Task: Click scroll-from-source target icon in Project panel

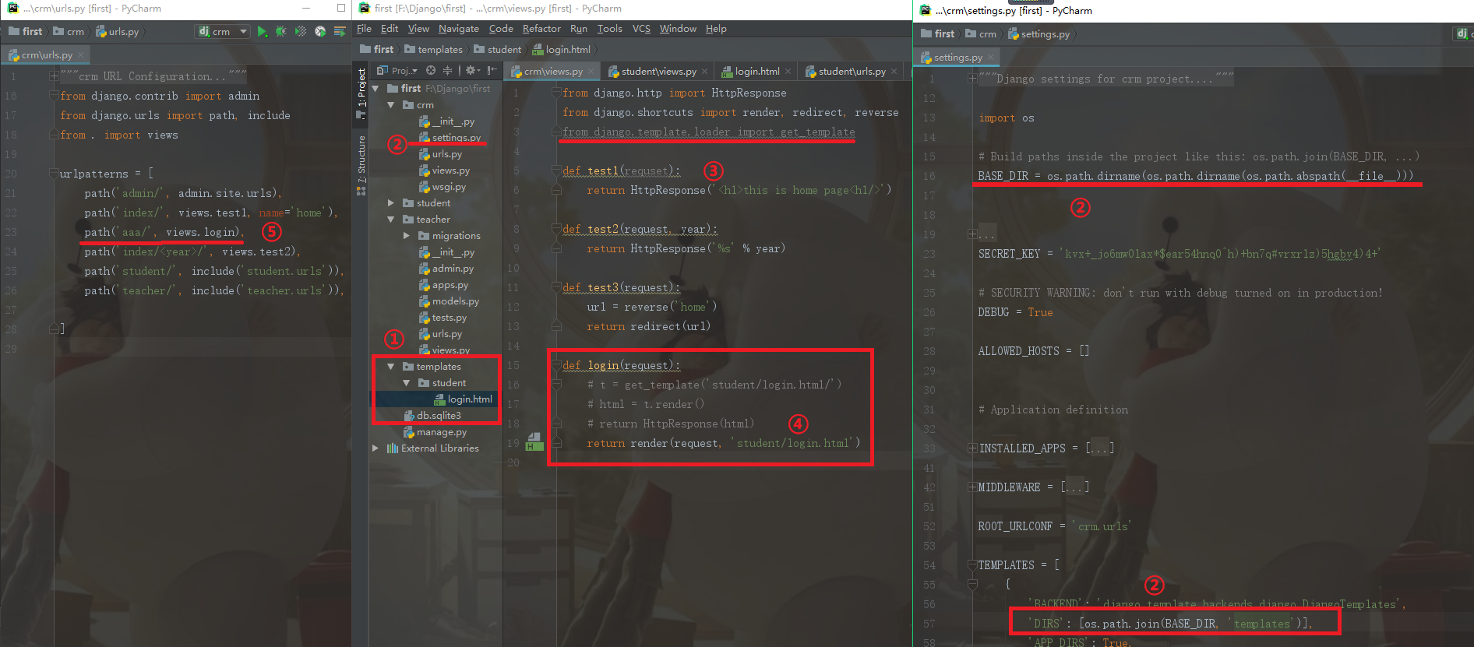Action: (431, 70)
